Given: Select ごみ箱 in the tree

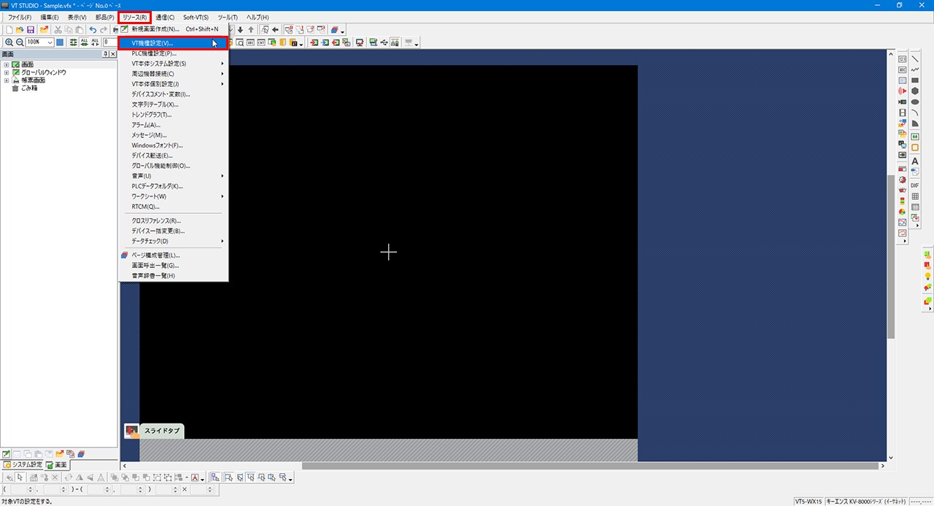Looking at the screenshot, I should 29,88.
